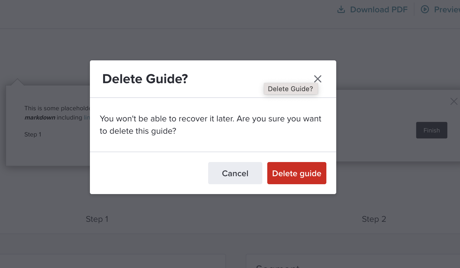
Task: Click the Preview text label
Action: (x=447, y=10)
